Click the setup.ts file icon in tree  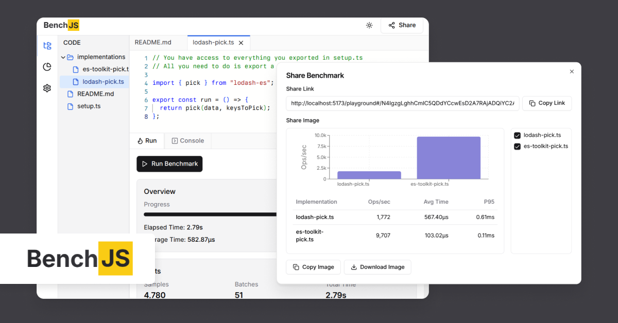tap(71, 106)
